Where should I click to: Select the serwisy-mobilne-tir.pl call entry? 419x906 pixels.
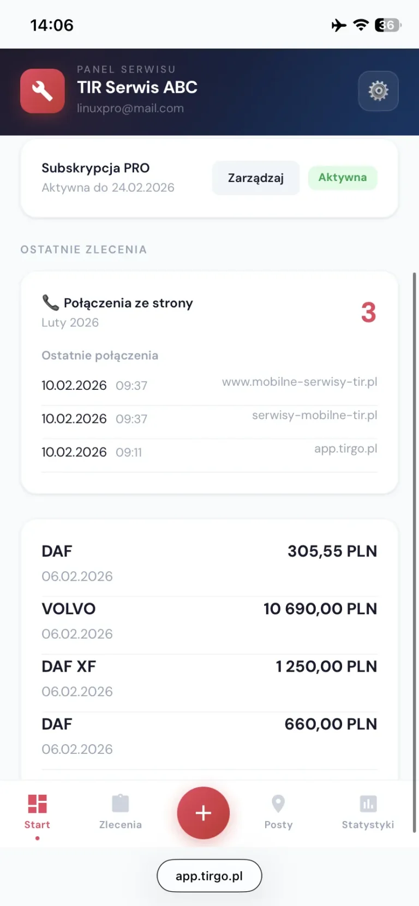pyautogui.click(x=209, y=418)
